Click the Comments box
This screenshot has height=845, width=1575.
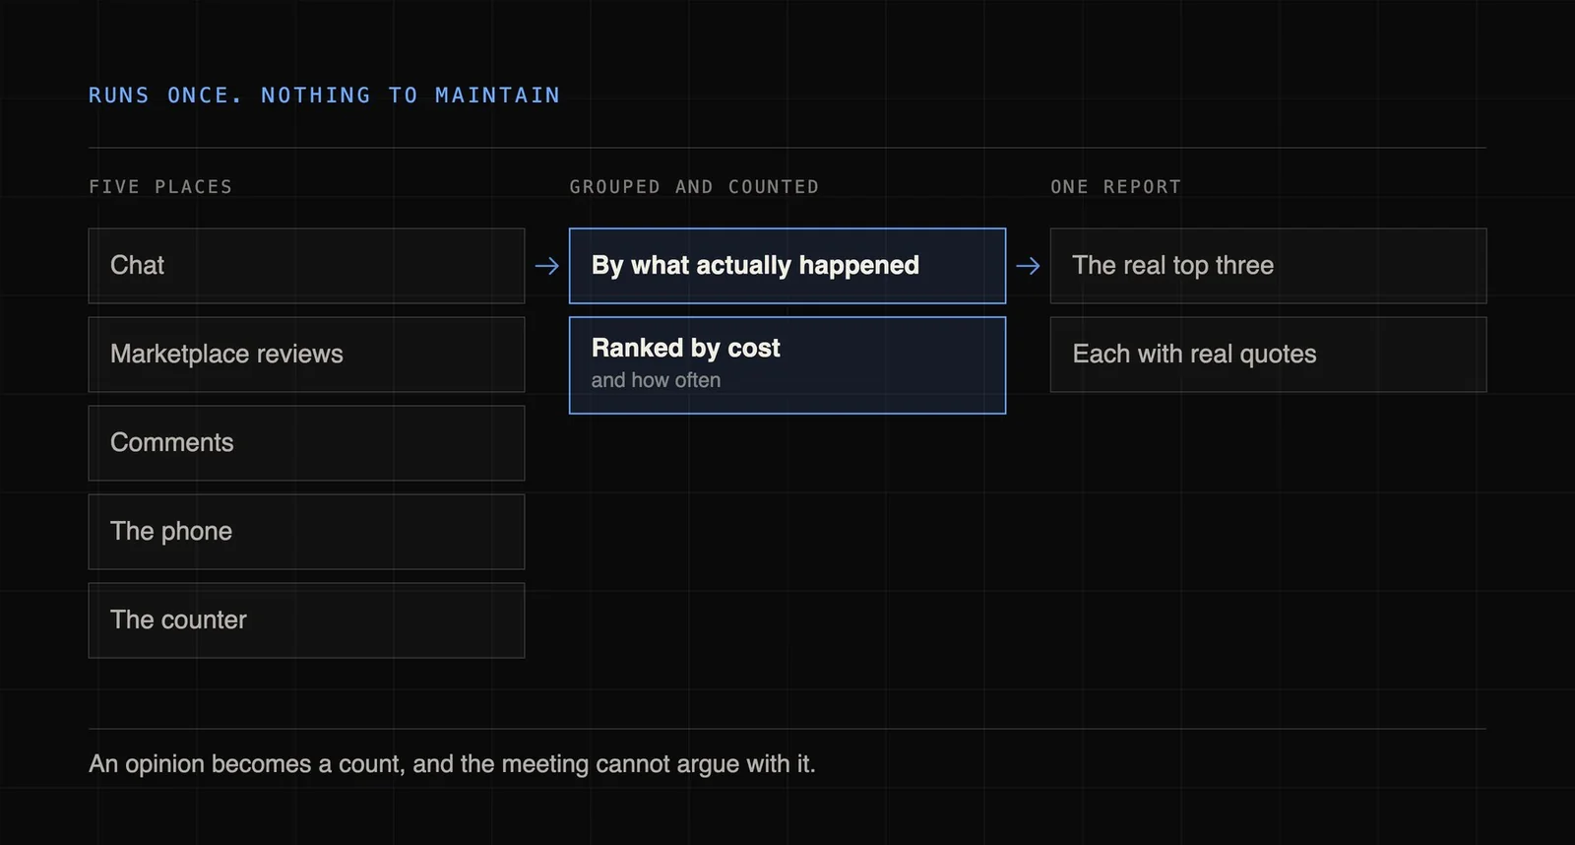[x=306, y=443]
